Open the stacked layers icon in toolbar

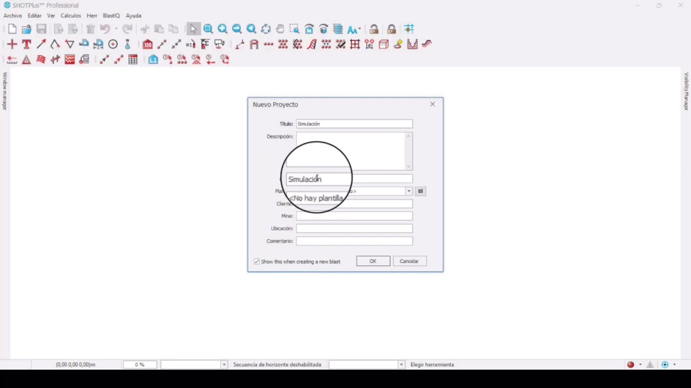point(338,29)
